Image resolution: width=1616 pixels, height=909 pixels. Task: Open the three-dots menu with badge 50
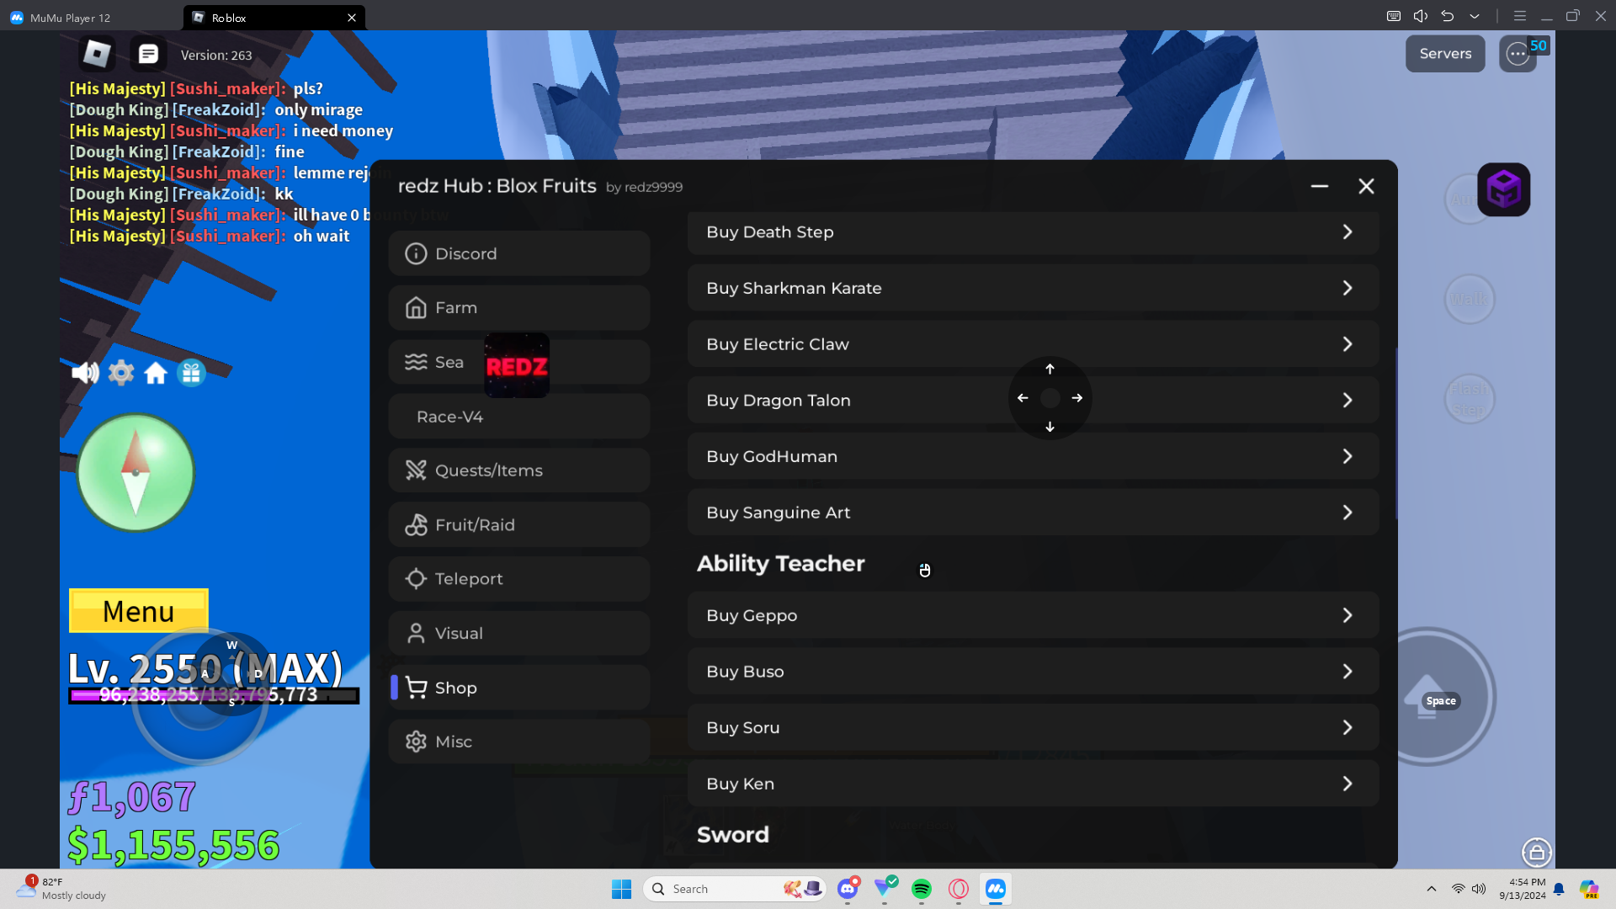tap(1518, 54)
